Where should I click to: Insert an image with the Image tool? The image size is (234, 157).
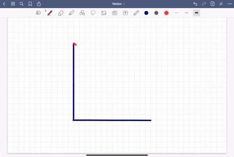(104, 13)
